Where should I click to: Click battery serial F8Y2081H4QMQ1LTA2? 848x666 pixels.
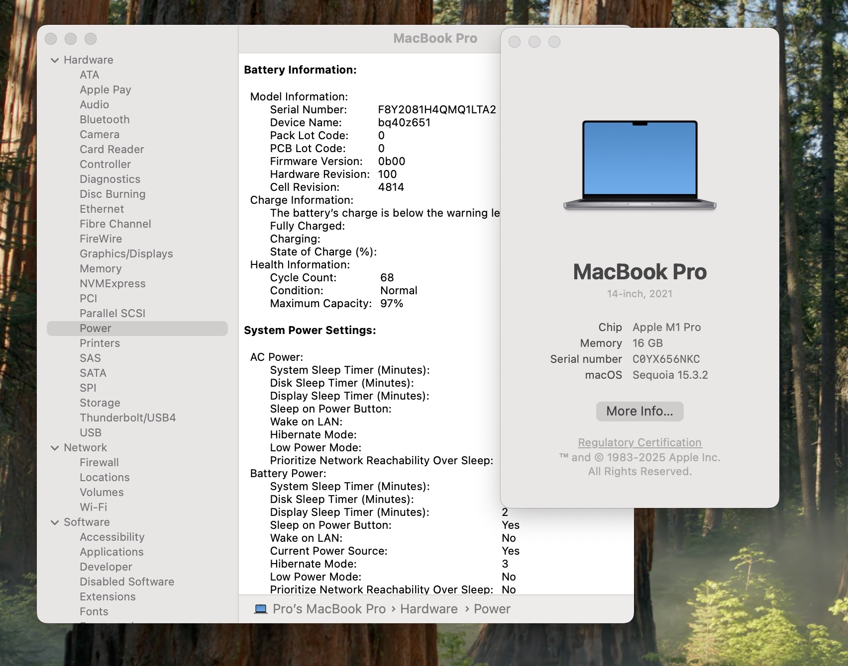[x=437, y=110]
